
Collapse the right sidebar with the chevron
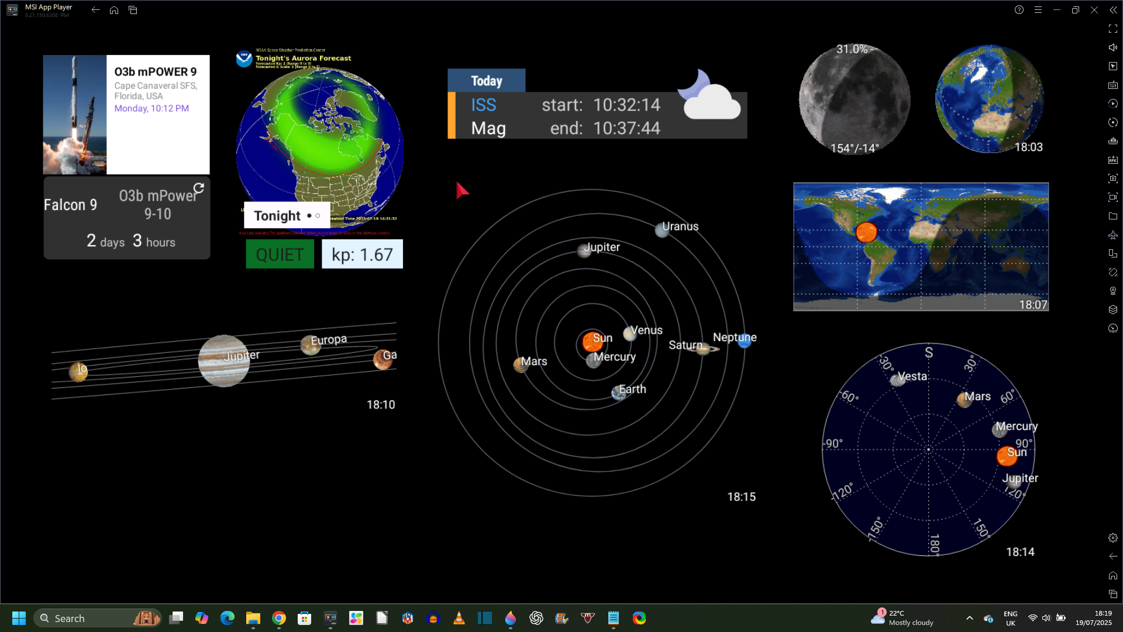1113,10
